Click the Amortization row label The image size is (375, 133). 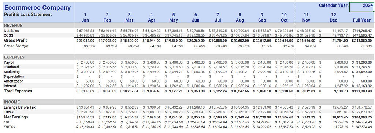tap(14, 81)
